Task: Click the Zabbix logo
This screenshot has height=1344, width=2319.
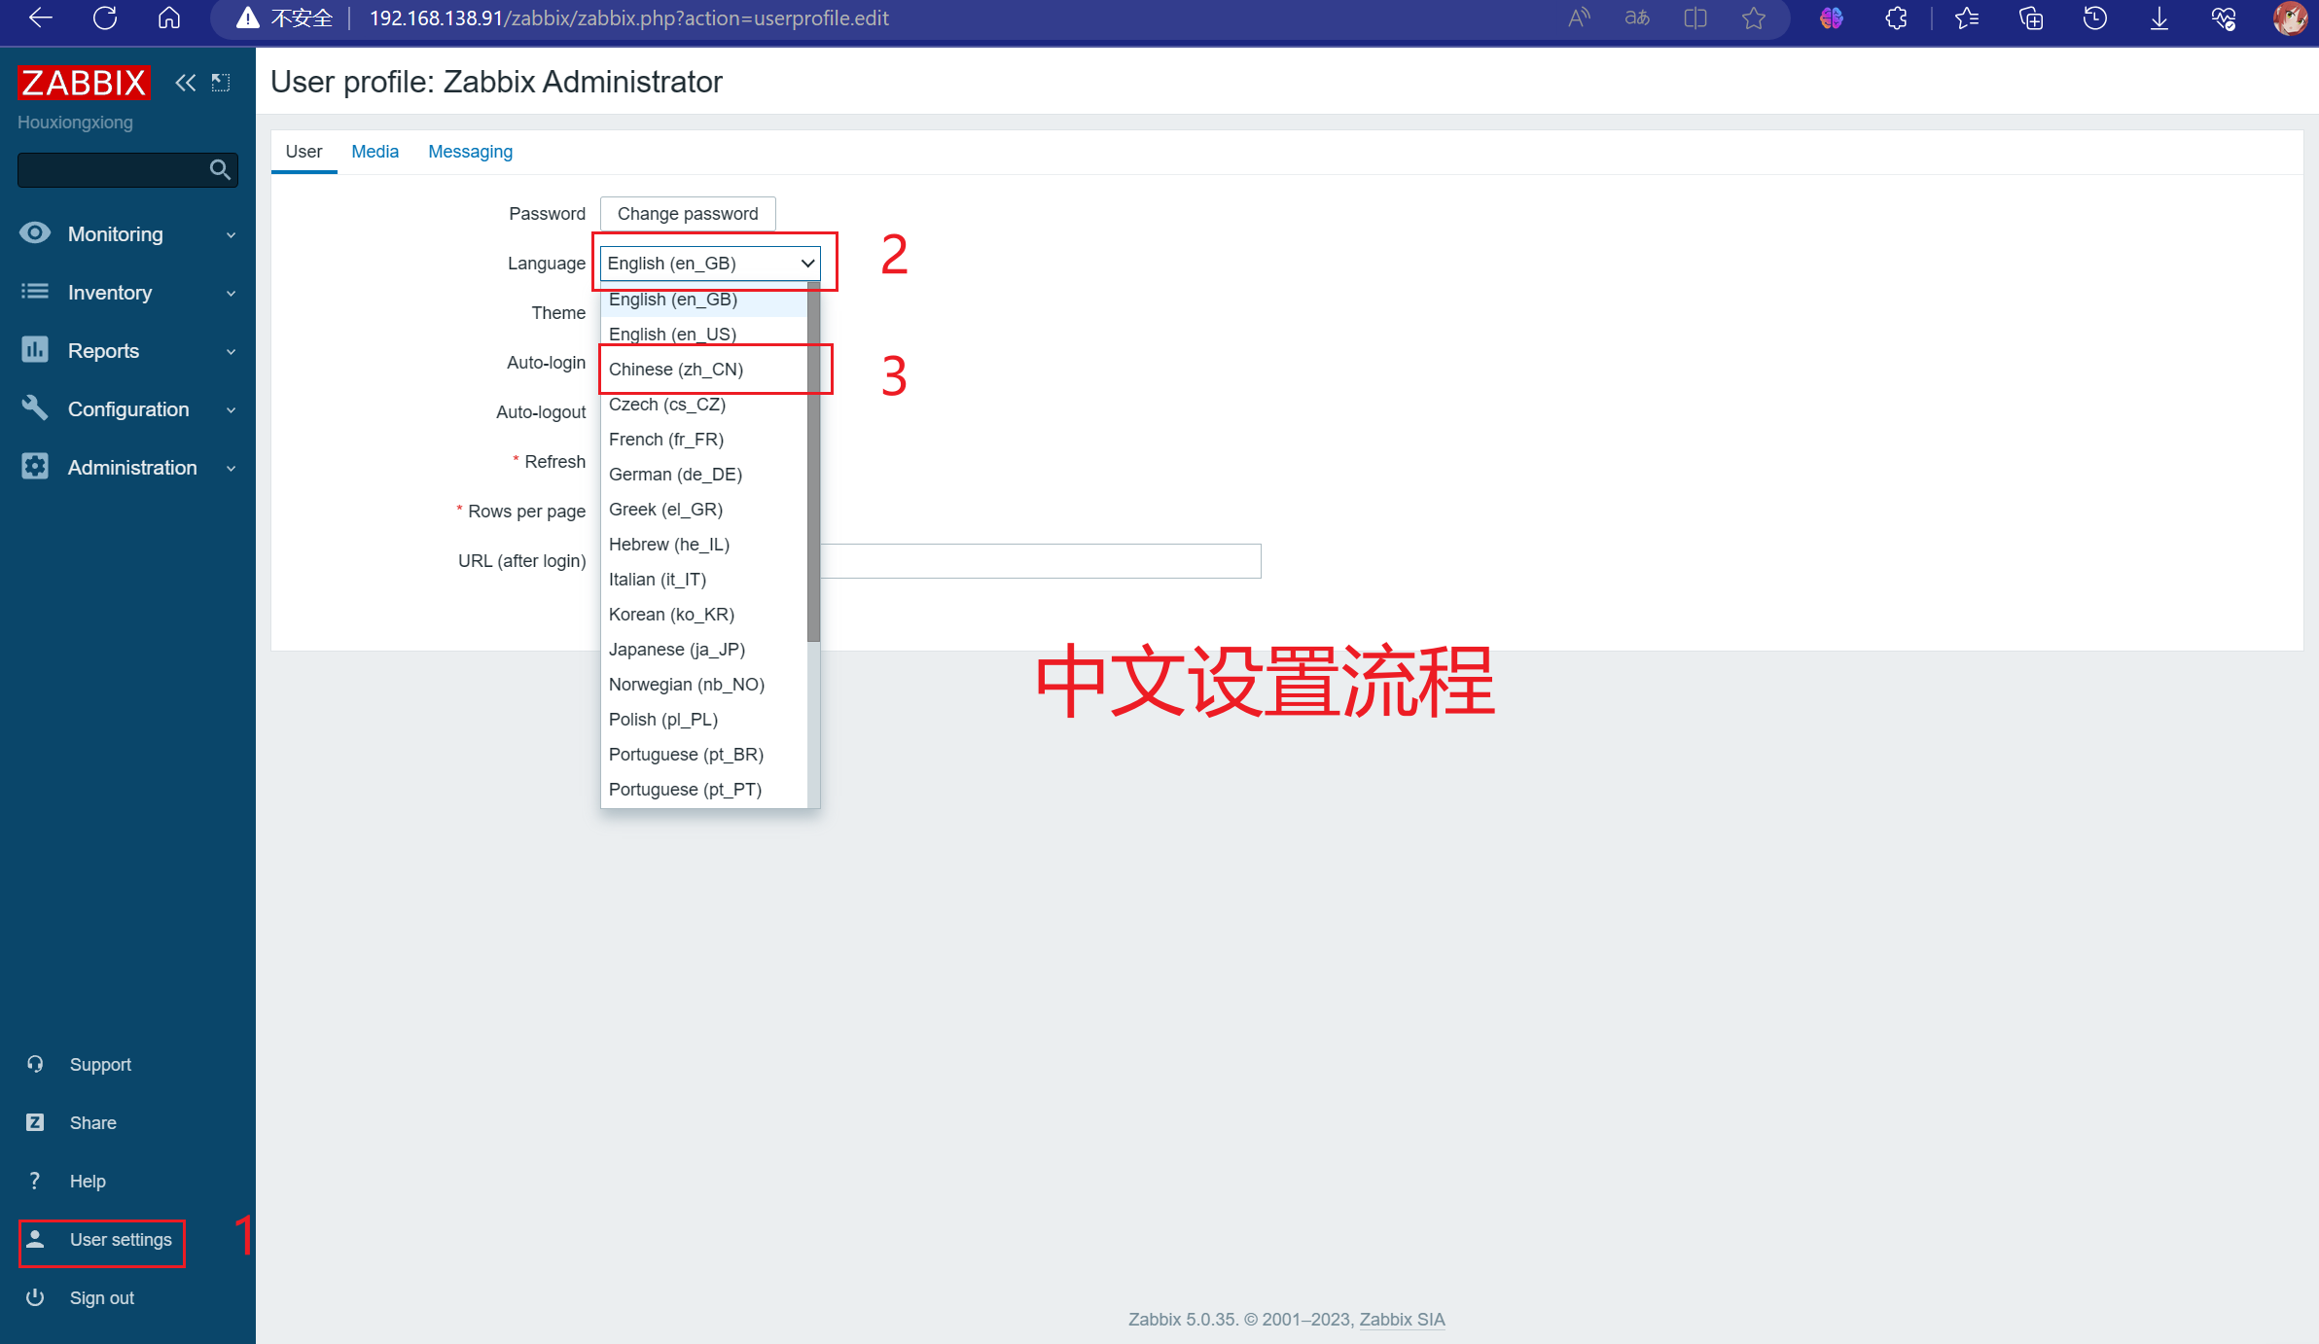Action: click(84, 83)
